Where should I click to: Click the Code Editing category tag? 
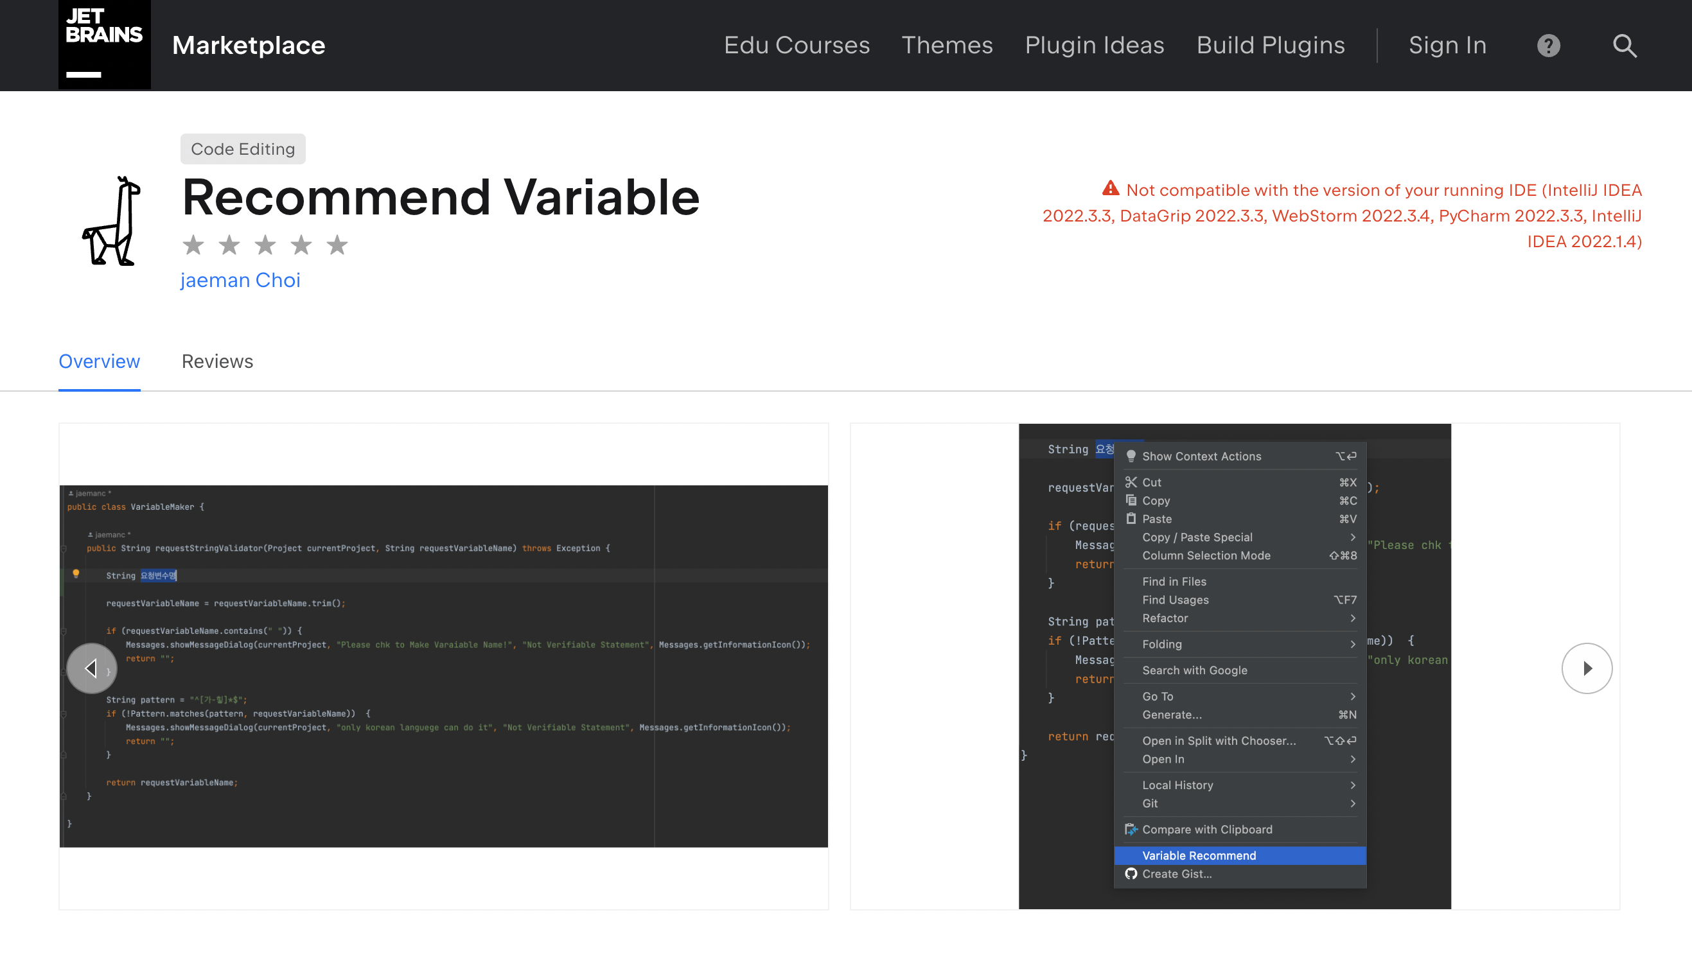tap(243, 150)
